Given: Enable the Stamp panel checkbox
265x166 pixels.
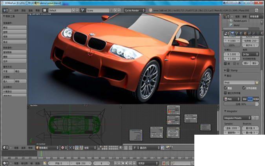Looking at the screenshot, I should click(228, 70).
